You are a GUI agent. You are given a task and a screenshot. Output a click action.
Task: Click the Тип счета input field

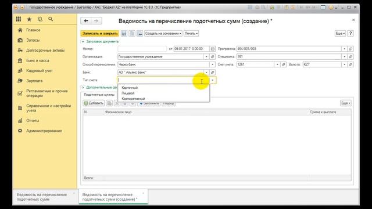[163, 80]
